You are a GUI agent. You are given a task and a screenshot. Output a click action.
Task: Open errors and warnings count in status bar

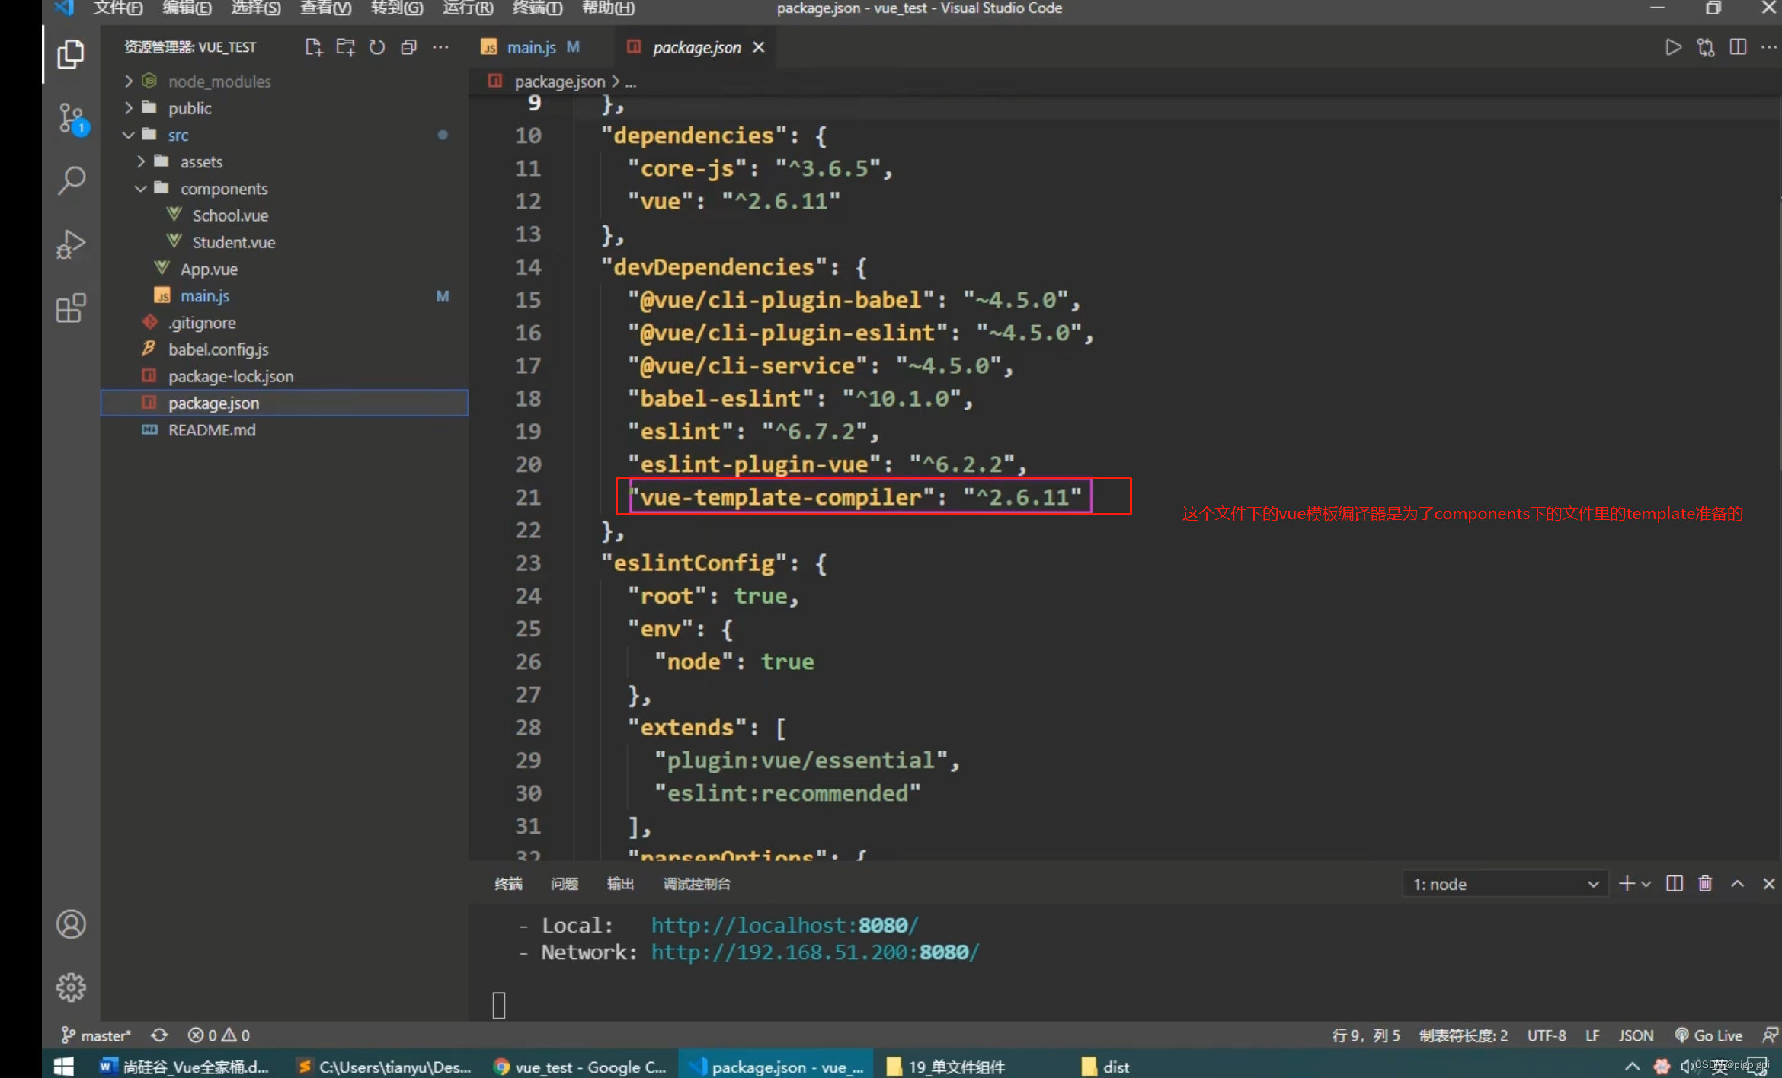point(219,1035)
